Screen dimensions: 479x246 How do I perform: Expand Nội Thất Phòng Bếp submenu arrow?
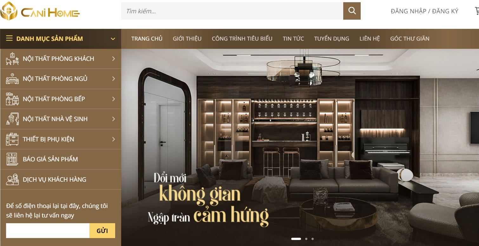pos(114,99)
